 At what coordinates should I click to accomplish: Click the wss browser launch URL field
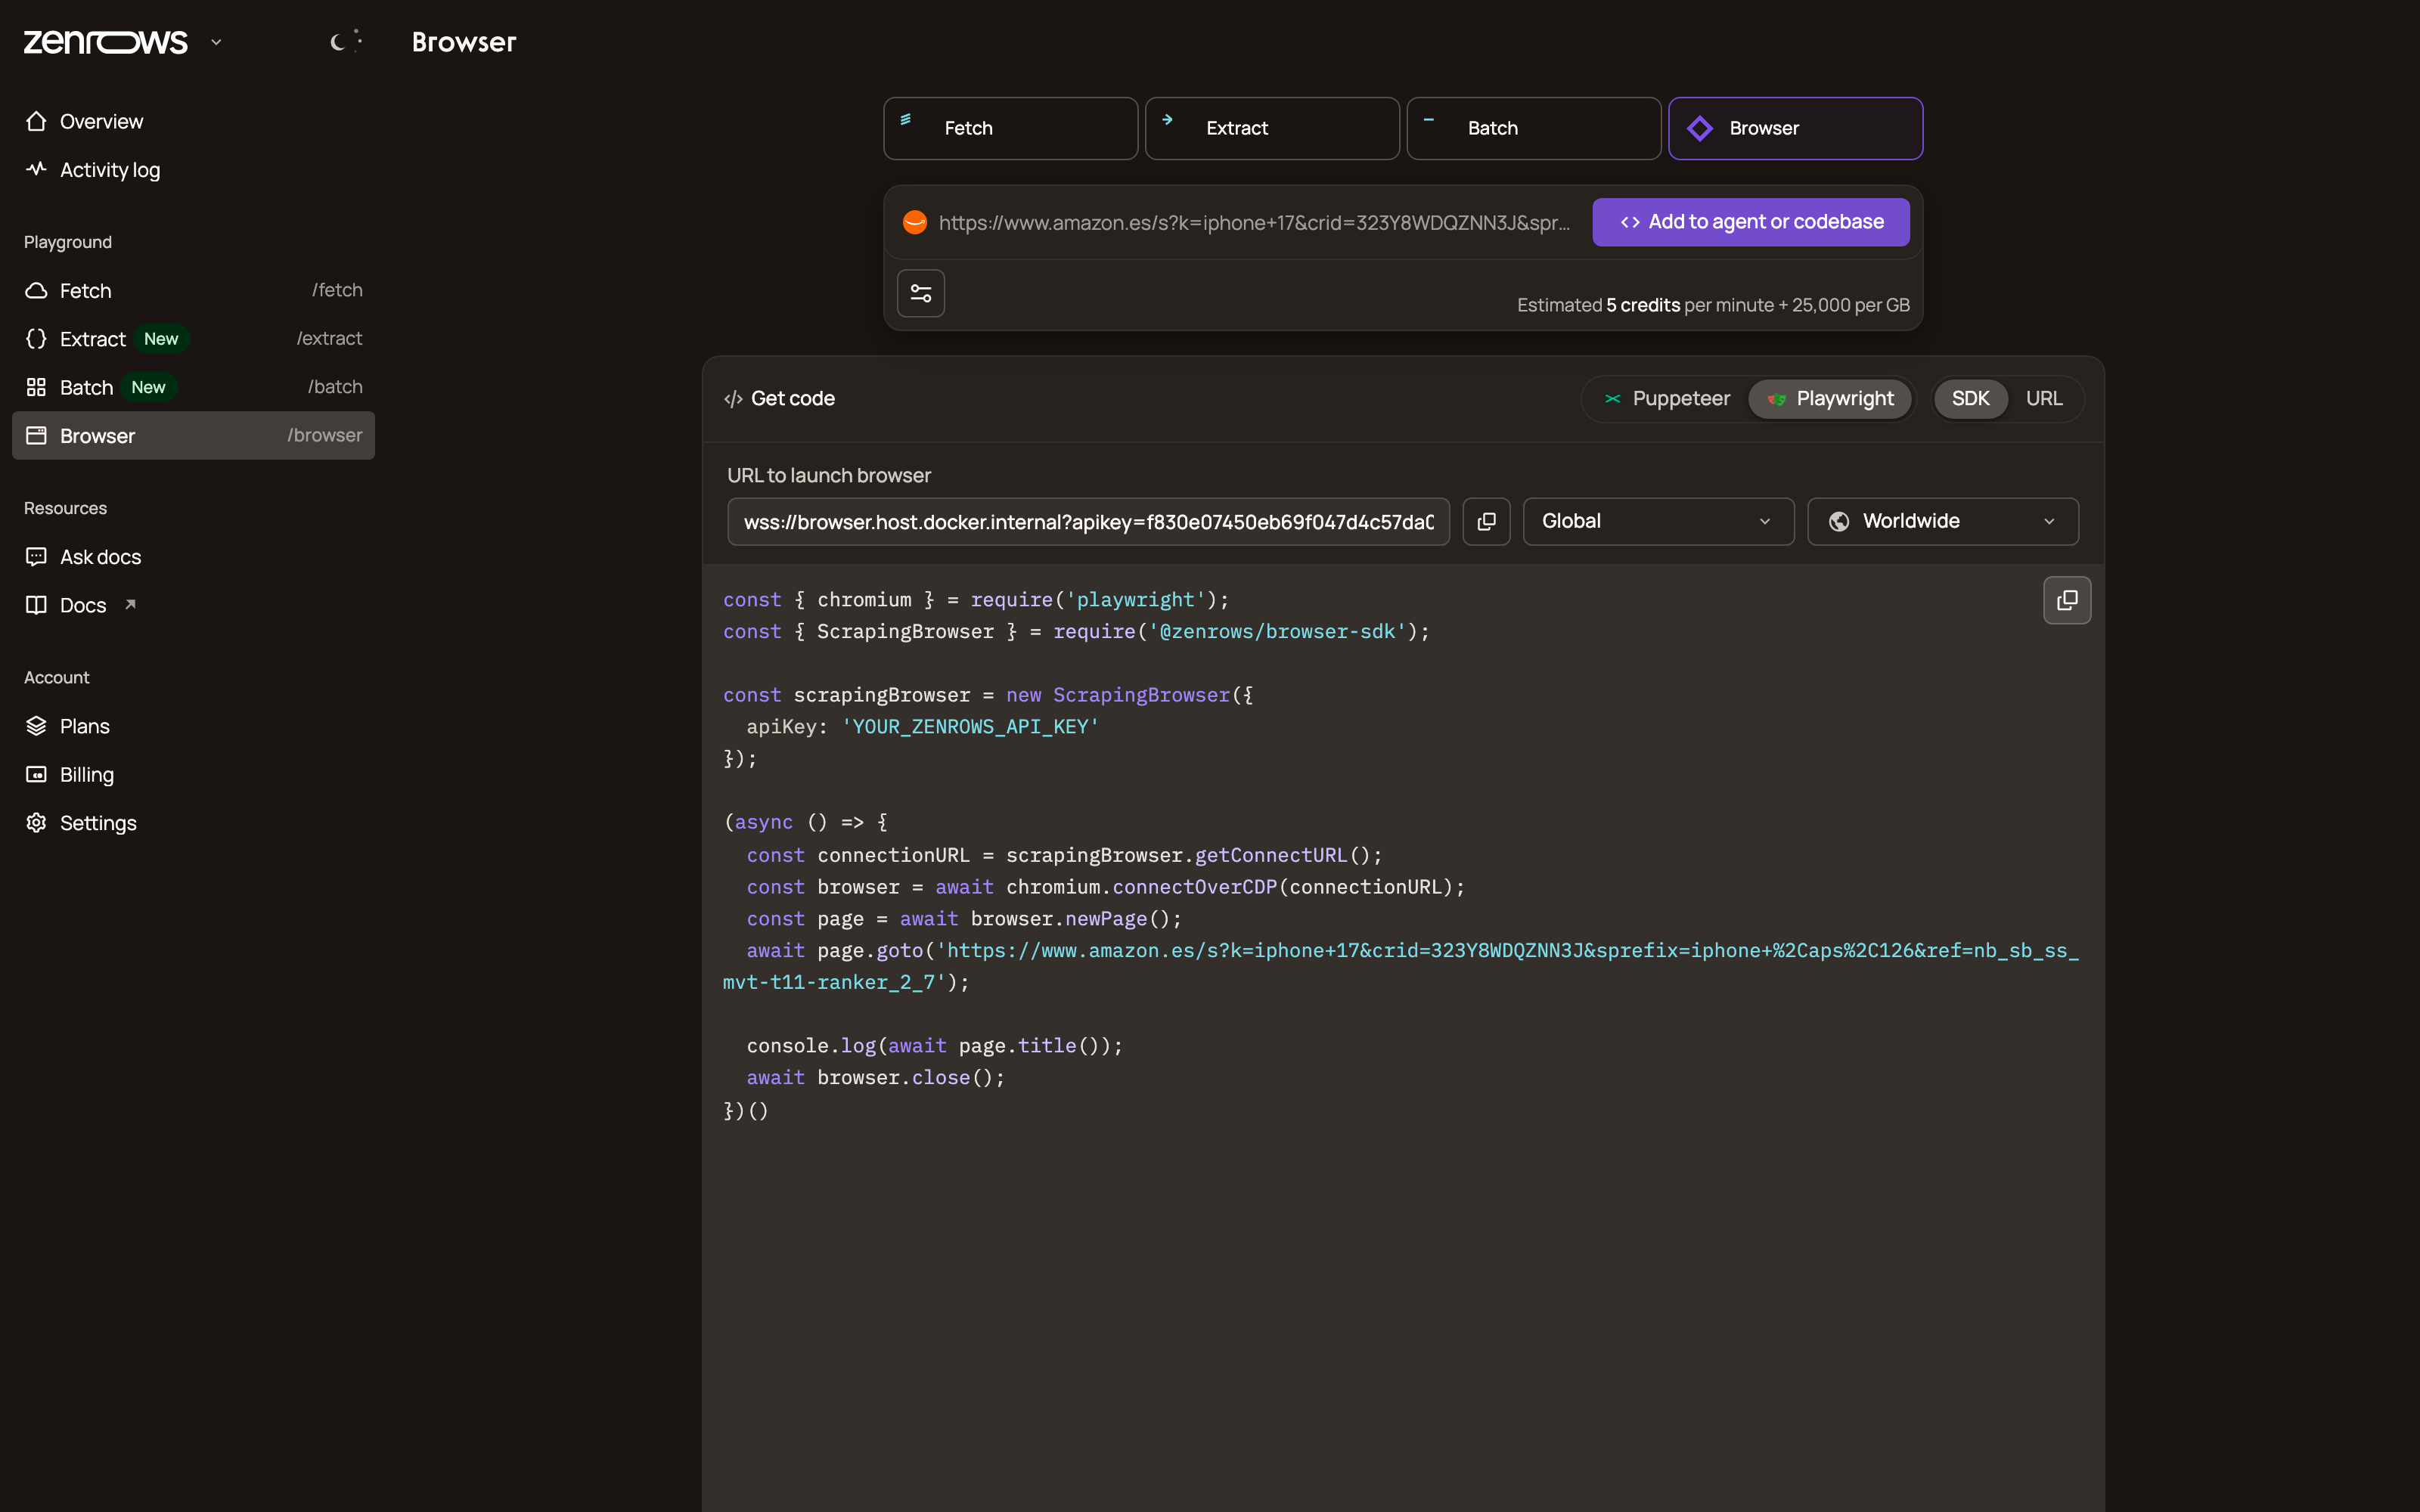pos(1088,521)
